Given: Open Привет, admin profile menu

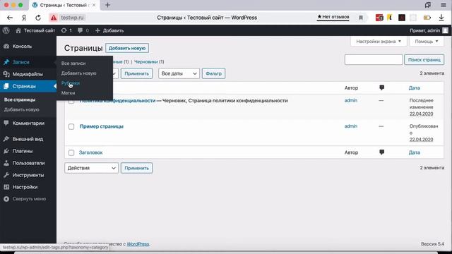Looking at the screenshot, I should click(x=429, y=30).
